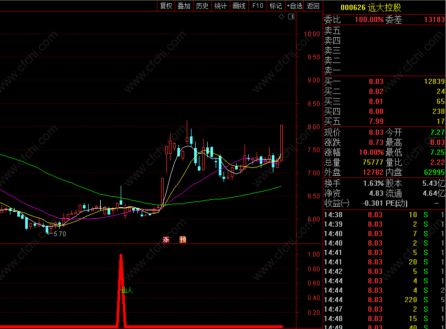Image resolution: width=446 pixels, height=329 pixels.
Task: Click the 10.00 price axis label
Action: pyautogui.click(x=312, y=34)
